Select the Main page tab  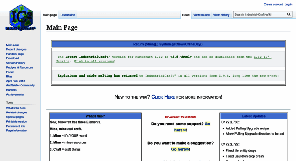50,15
